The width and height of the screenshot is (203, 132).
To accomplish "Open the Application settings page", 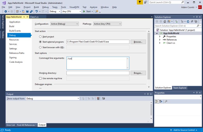I will [x=15, y=22].
